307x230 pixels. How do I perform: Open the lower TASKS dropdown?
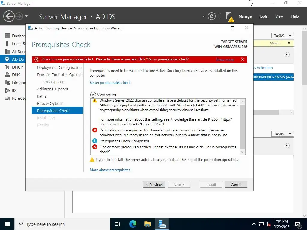tap(282, 134)
